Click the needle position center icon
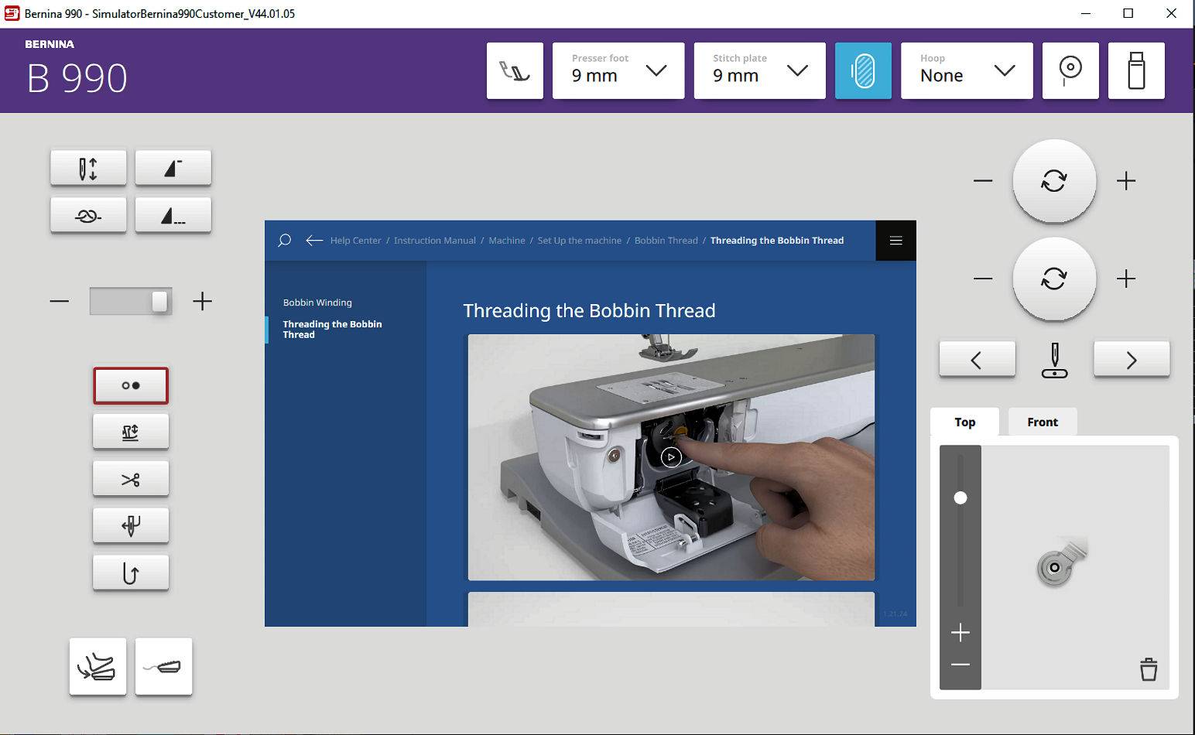Image resolution: width=1195 pixels, height=735 pixels. (x=1054, y=361)
